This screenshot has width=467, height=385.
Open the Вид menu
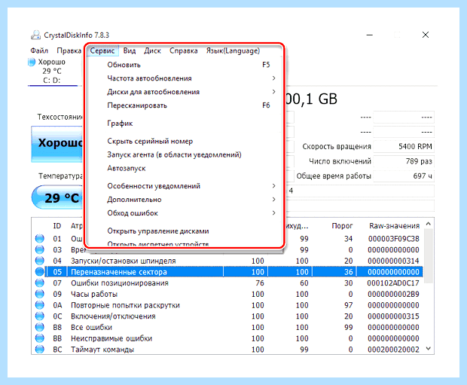130,50
